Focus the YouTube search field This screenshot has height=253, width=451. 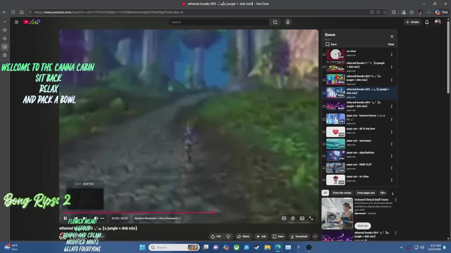click(219, 22)
